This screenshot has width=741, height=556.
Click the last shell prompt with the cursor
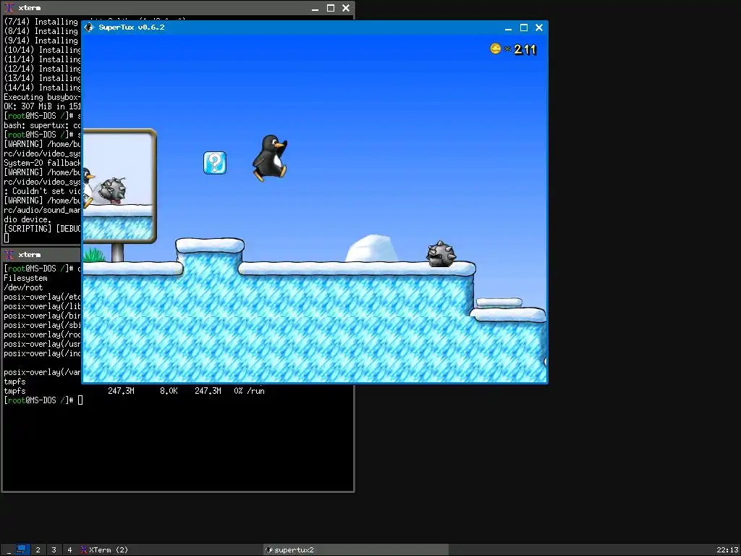[x=43, y=400]
